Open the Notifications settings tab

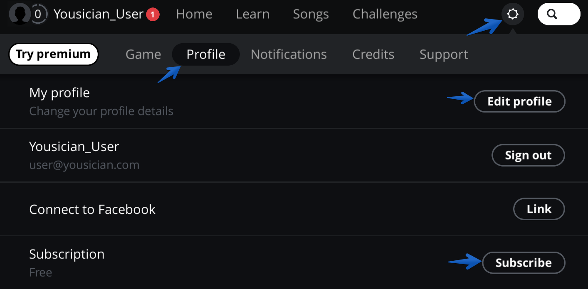click(289, 54)
